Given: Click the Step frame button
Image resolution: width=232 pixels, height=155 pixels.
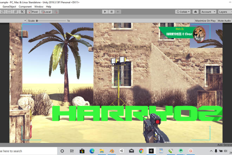Looking at the screenshot, I should pos(118,12).
